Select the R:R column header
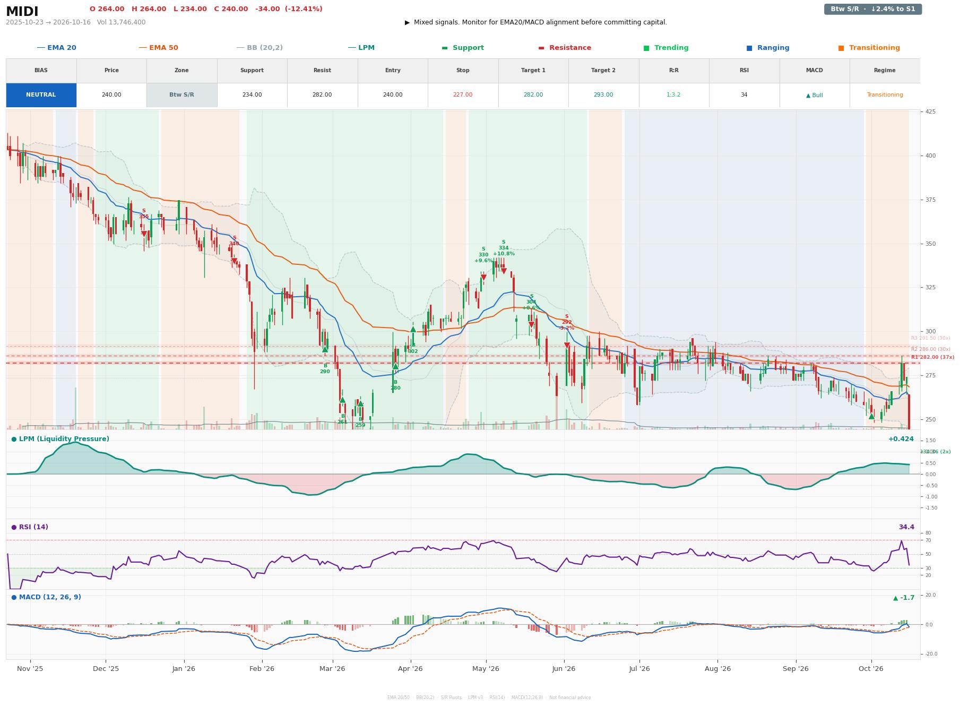The height and width of the screenshot is (706, 960). pos(673,71)
